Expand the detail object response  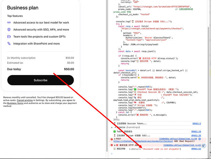point(130,149)
